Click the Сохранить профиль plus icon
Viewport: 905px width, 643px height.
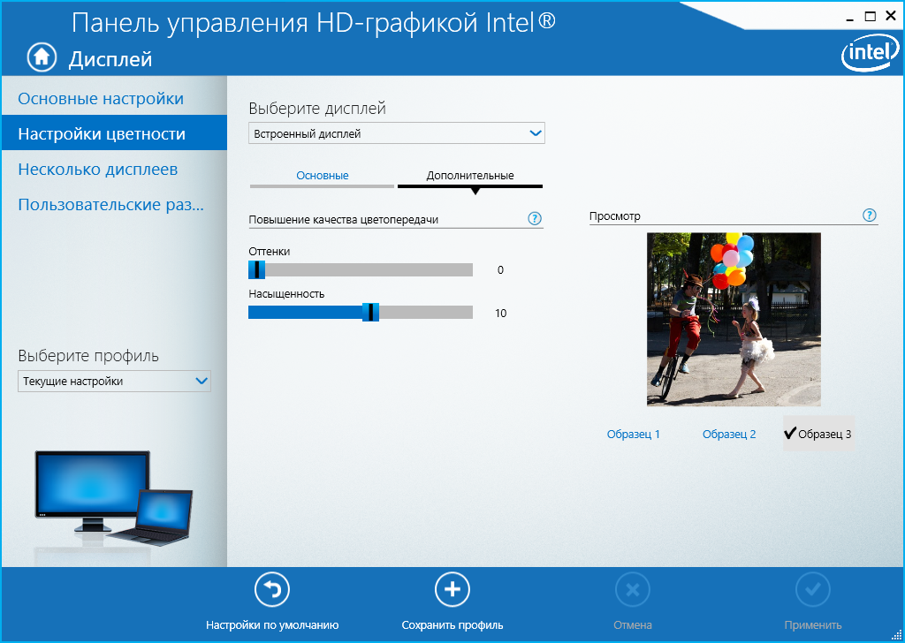tap(452, 589)
